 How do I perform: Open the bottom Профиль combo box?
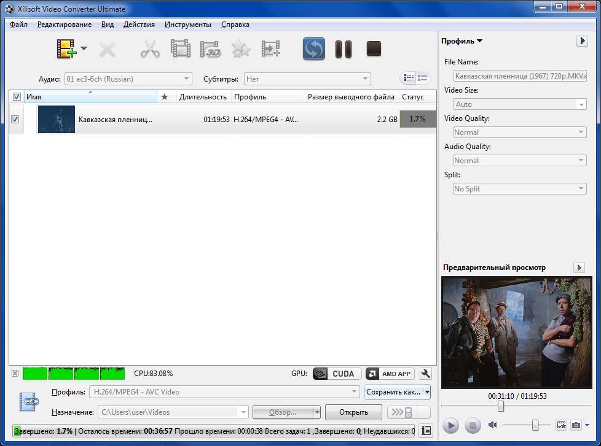(x=224, y=391)
